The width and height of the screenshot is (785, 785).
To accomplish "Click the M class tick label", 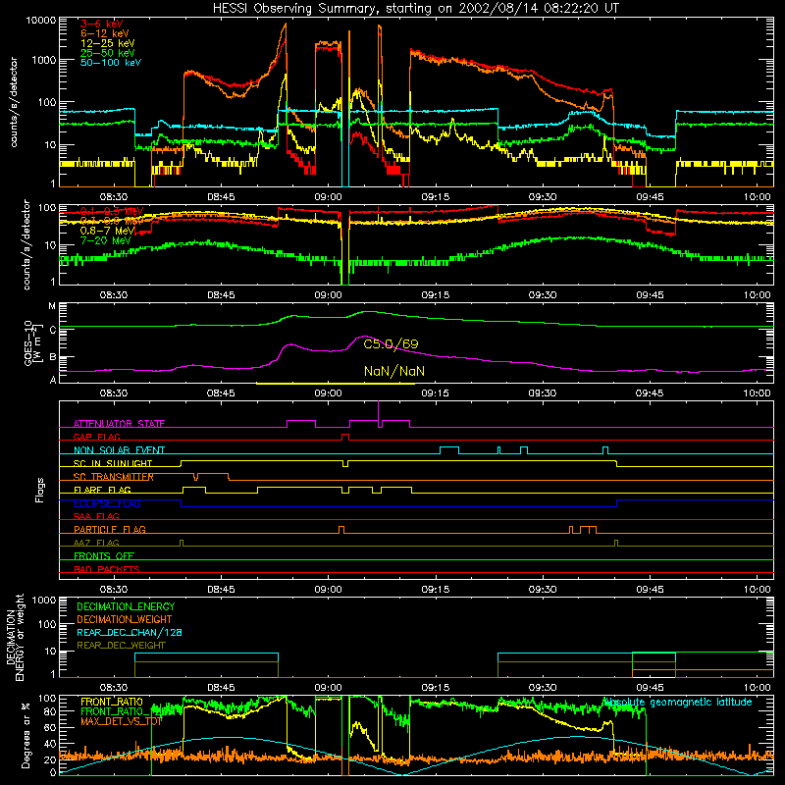I will (52, 306).
